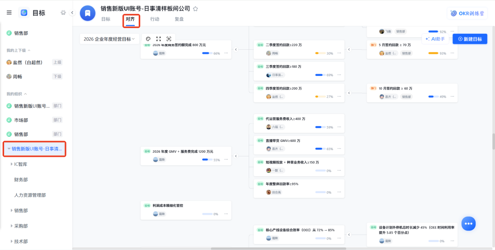Click 六福 avatar on 代运营服务费 card

(268, 127)
